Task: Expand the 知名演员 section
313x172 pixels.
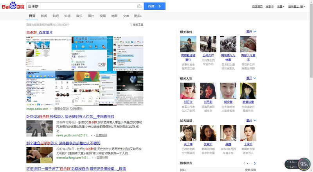Action: (x=251, y=120)
